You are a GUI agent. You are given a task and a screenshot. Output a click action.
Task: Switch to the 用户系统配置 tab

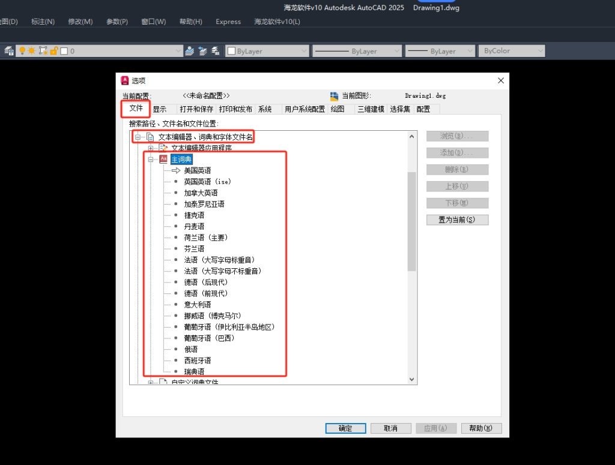(x=304, y=109)
